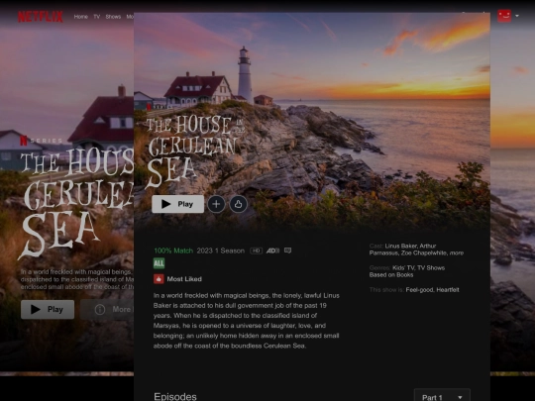This screenshot has height=401, width=535.
Task: Show more cast members link
Action: (457, 253)
